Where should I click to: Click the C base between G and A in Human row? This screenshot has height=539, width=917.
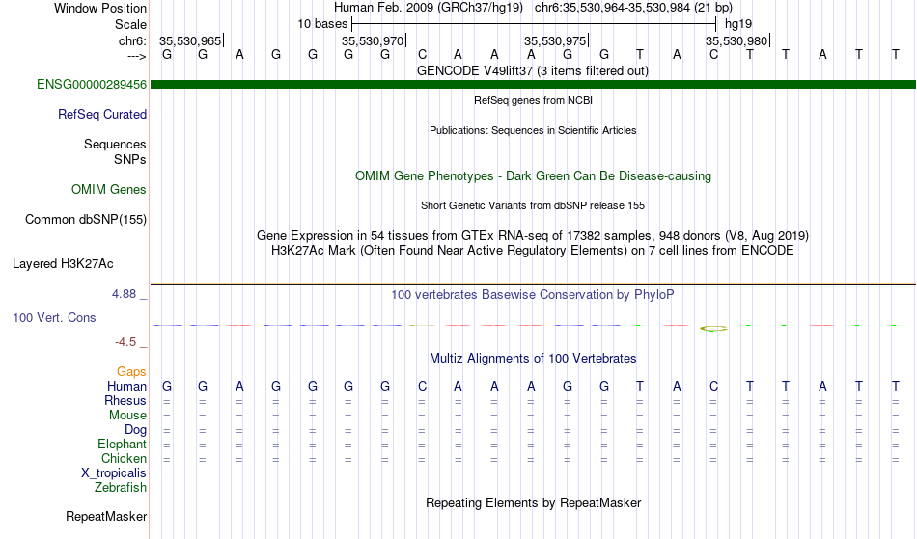pyautogui.click(x=422, y=386)
